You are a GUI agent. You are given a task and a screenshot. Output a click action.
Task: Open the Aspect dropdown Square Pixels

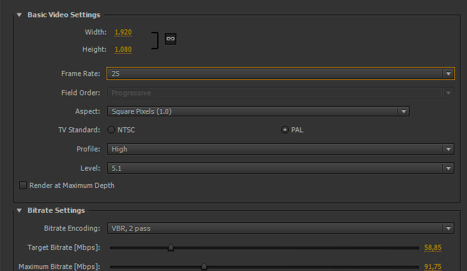[x=258, y=111]
